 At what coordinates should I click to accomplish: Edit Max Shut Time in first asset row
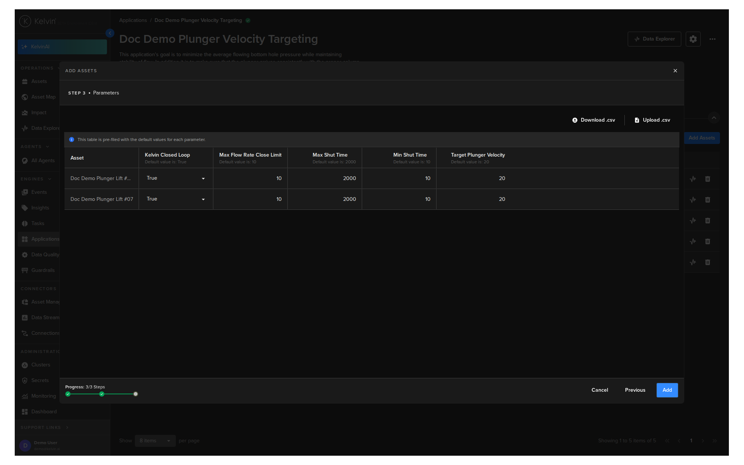coord(325,178)
